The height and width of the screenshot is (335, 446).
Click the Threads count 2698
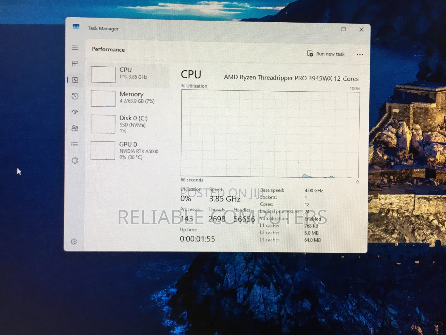point(217,219)
